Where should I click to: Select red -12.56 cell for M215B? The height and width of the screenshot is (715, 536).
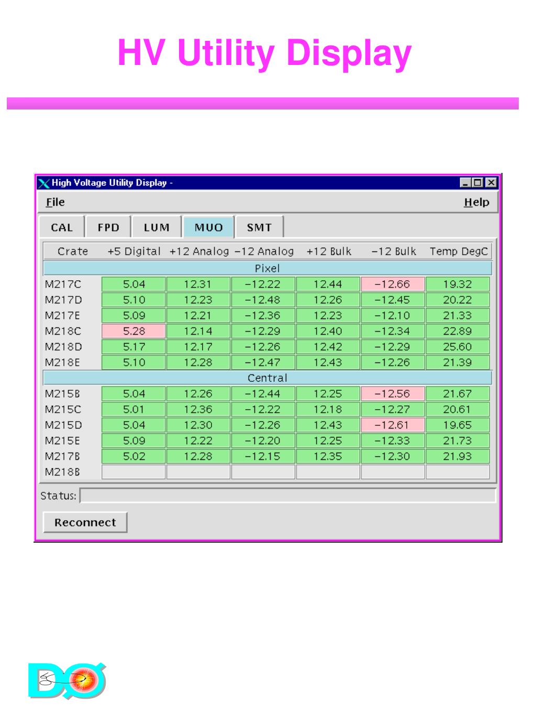pos(393,393)
